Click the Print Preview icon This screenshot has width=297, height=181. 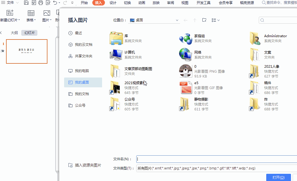tap(48, 3)
